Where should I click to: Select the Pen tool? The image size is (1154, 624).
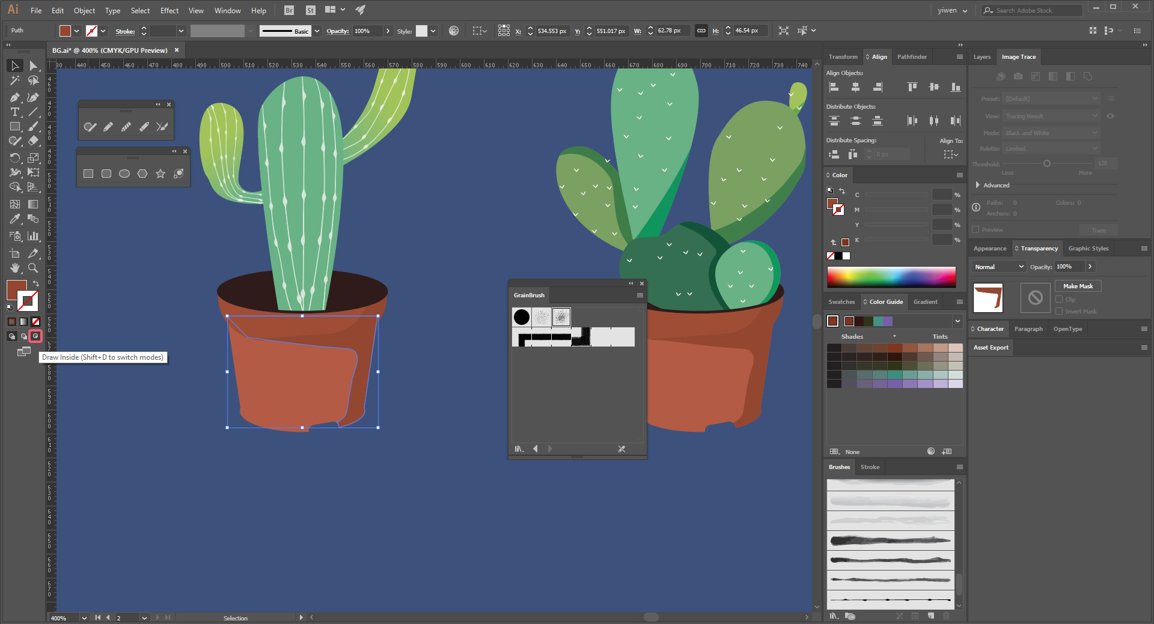(x=15, y=97)
